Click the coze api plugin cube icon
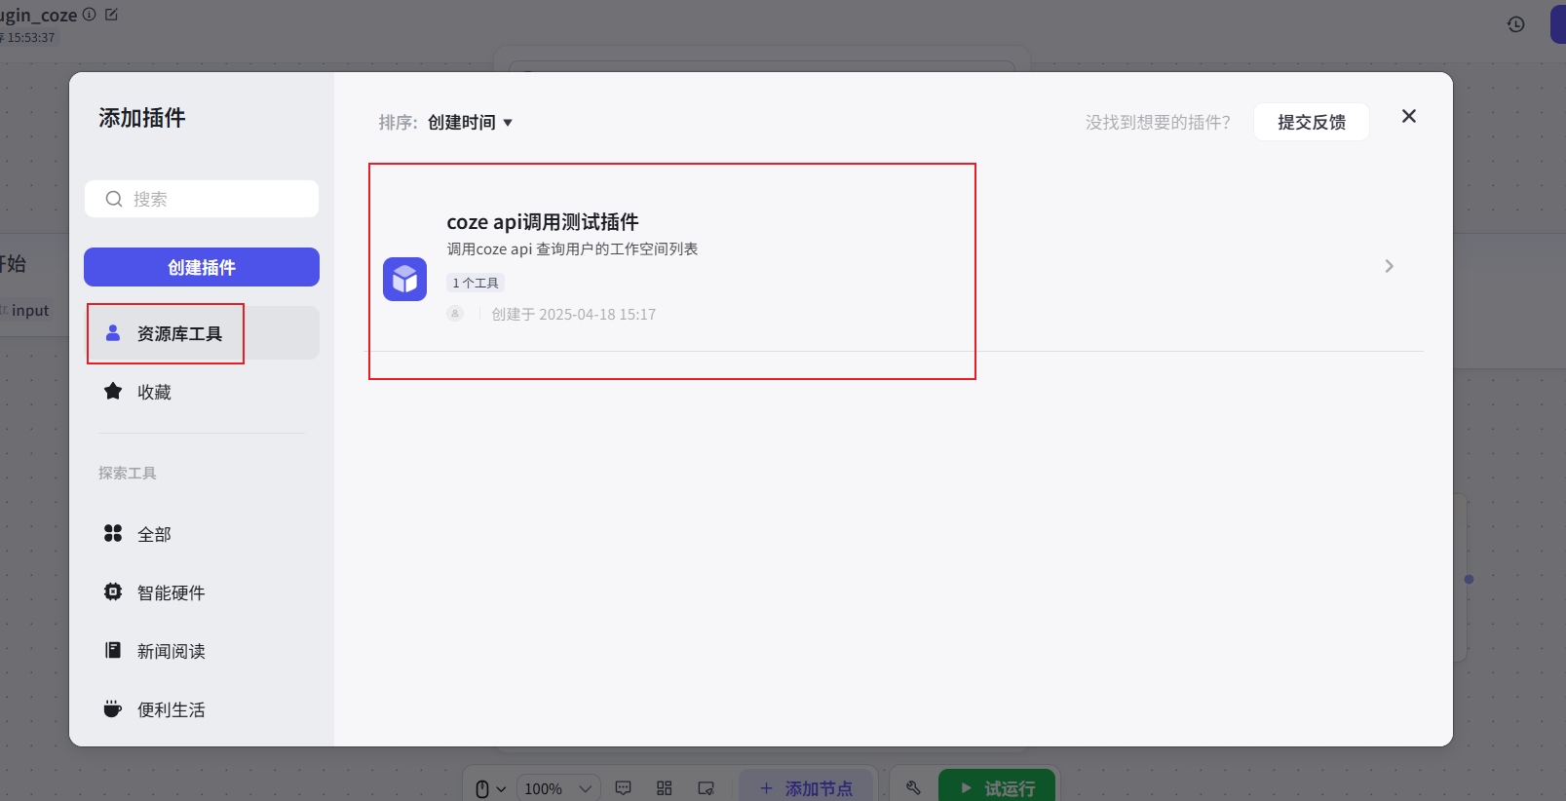The width and height of the screenshot is (1566, 801). point(404,280)
